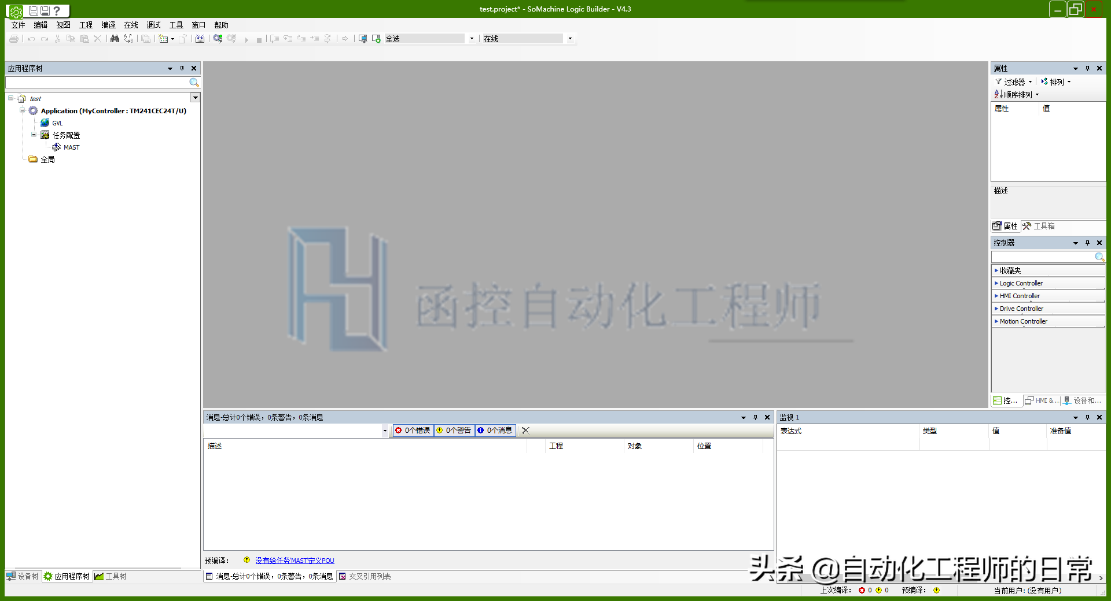Collapse the 任务配置 tree node
This screenshot has height=601, width=1111.
coord(34,135)
